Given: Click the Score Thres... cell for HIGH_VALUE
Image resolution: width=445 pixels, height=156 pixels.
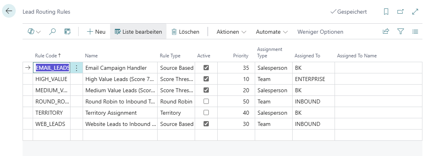Looking at the screenshot, I should (176, 79).
